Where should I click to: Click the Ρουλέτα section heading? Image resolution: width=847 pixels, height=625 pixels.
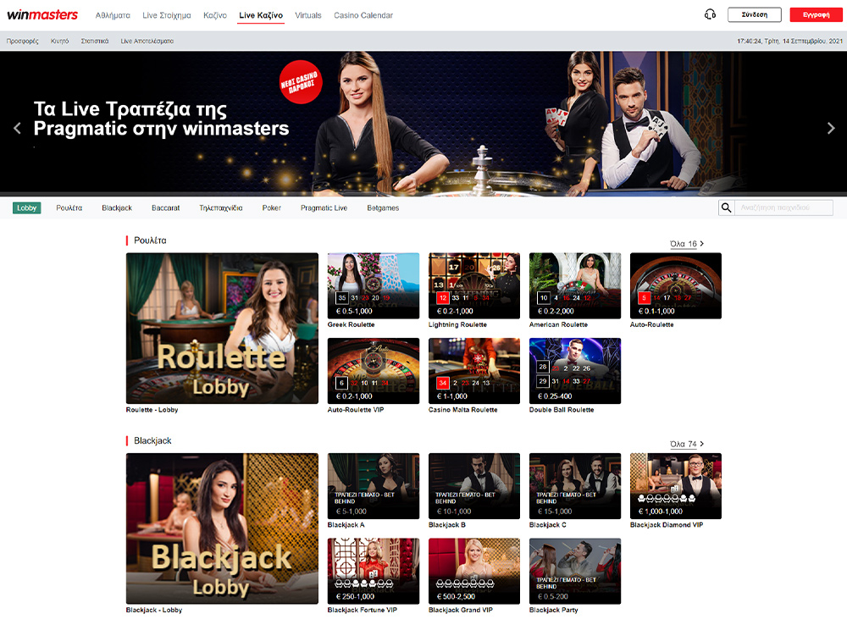tap(150, 241)
